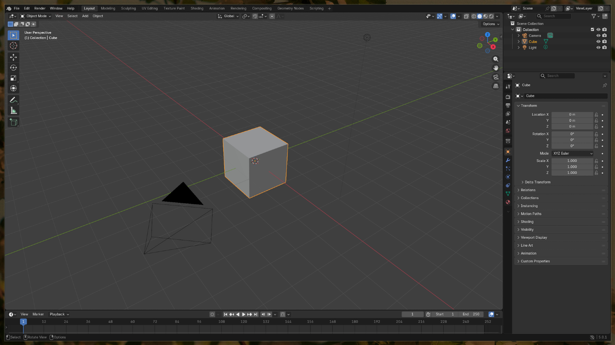
Task: Select the Rotate tool
Action: (13, 68)
